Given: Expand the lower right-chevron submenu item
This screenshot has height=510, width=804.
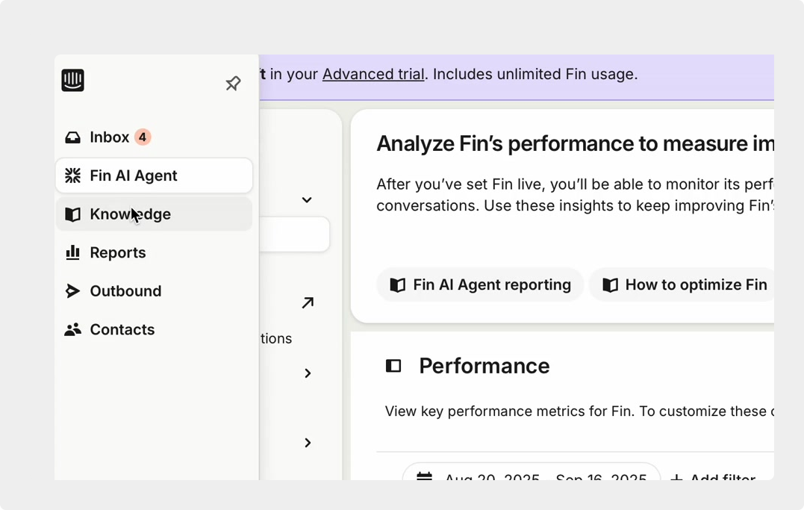Looking at the screenshot, I should [308, 443].
